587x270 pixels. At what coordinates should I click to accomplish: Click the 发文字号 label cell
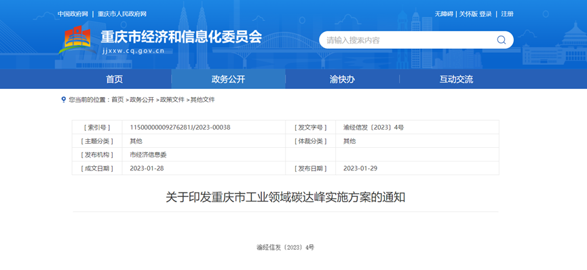[x=310, y=128]
